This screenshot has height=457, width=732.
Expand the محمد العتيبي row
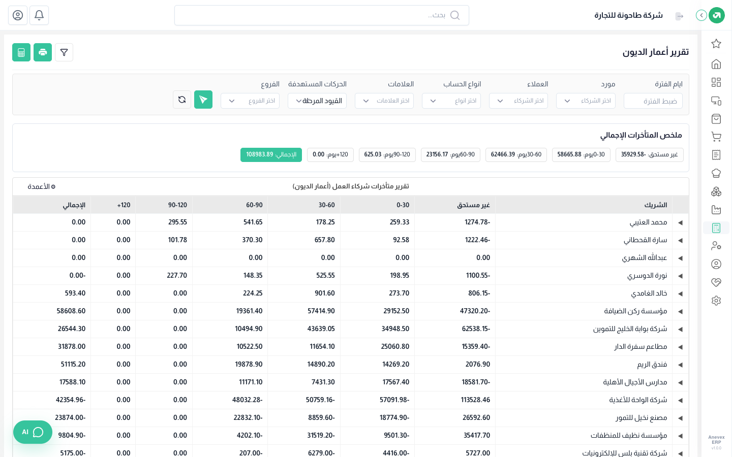tap(680, 222)
